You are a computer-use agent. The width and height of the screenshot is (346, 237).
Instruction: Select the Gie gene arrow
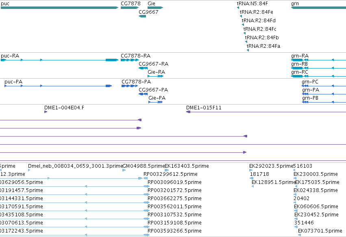point(155,8)
